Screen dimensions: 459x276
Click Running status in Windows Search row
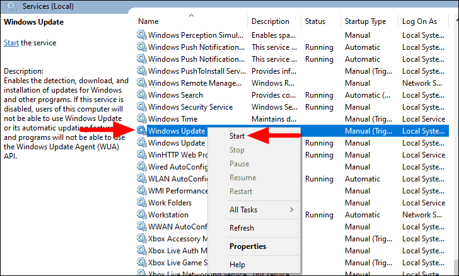tap(319, 95)
